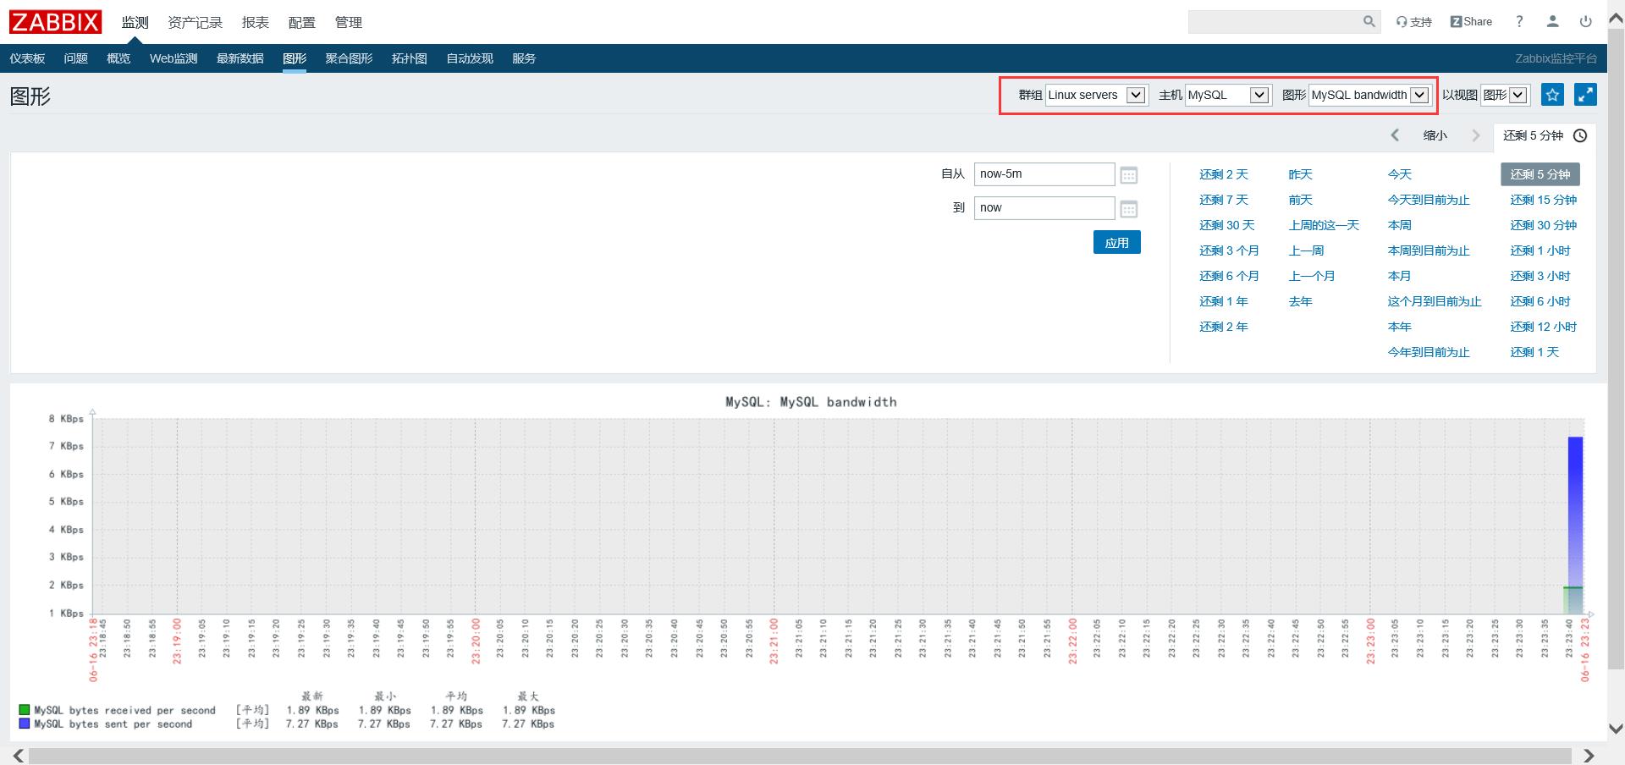The width and height of the screenshot is (1625, 765).
Task: Select the last 2 days (还剩 2 天) range
Action: 1223,174
